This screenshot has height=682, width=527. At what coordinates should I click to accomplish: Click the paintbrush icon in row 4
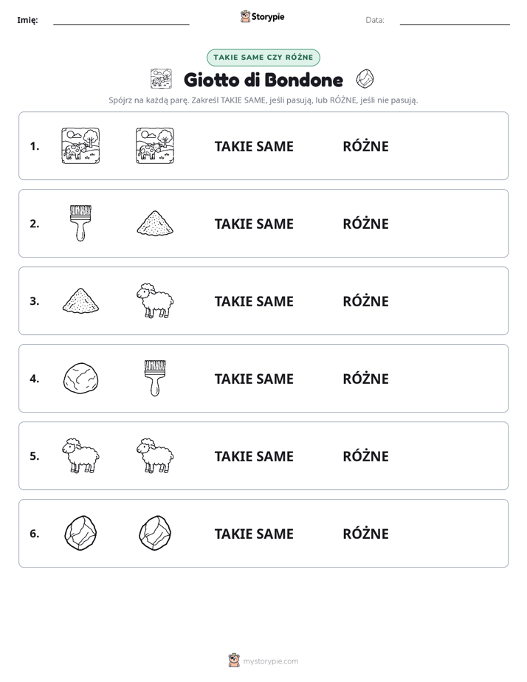click(155, 379)
